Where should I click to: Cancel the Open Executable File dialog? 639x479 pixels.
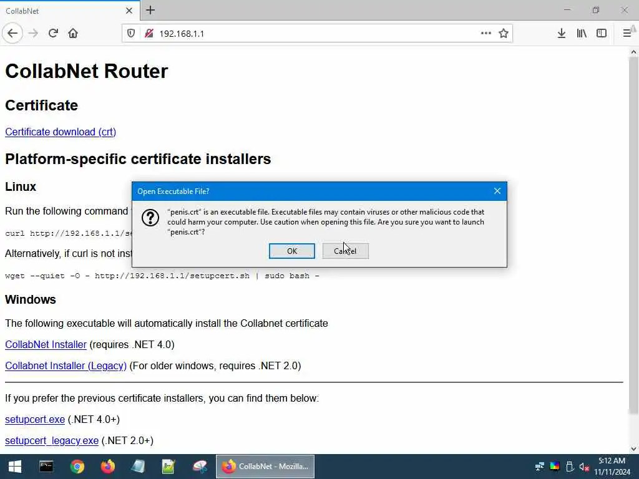click(346, 251)
